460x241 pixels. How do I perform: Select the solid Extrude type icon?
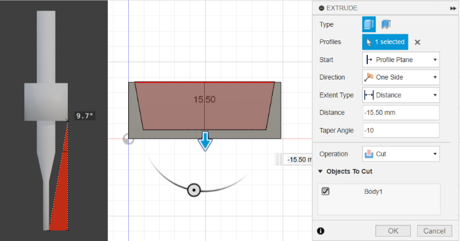point(368,24)
